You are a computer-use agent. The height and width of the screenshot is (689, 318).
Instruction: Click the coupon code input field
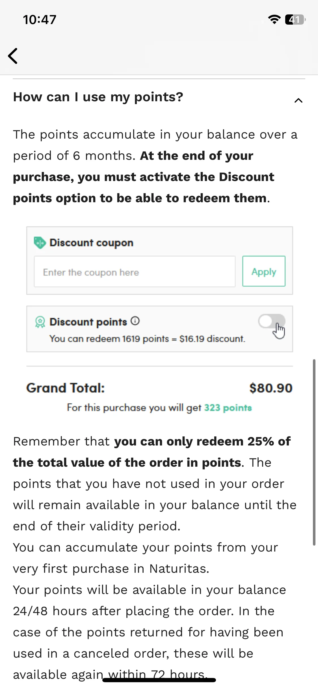point(135,272)
